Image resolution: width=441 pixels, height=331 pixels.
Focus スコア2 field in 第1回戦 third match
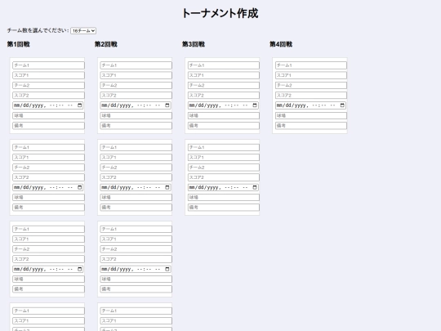[48, 259]
